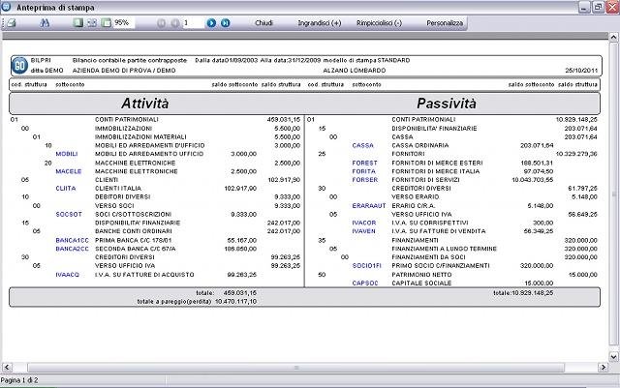Go to last page arrow icon
Screen dimensions: 620x388
coord(226,23)
